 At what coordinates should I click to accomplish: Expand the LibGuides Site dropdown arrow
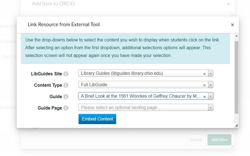[211, 74]
